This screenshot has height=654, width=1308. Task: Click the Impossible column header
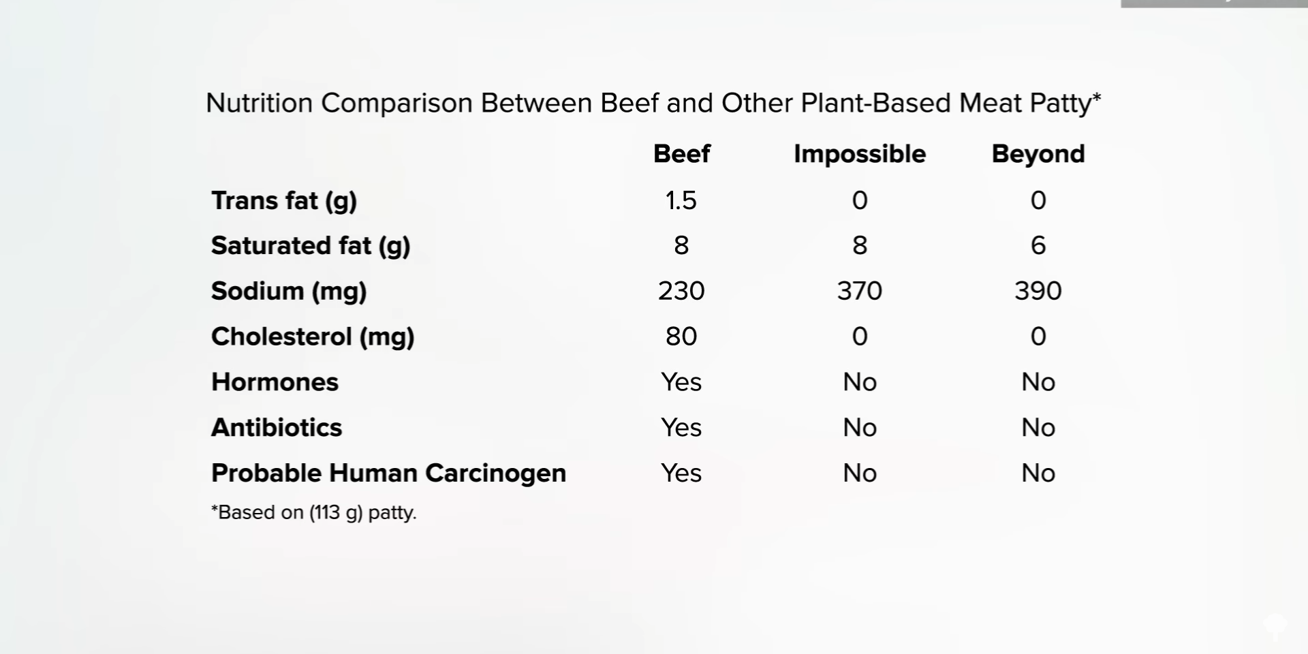click(x=860, y=154)
